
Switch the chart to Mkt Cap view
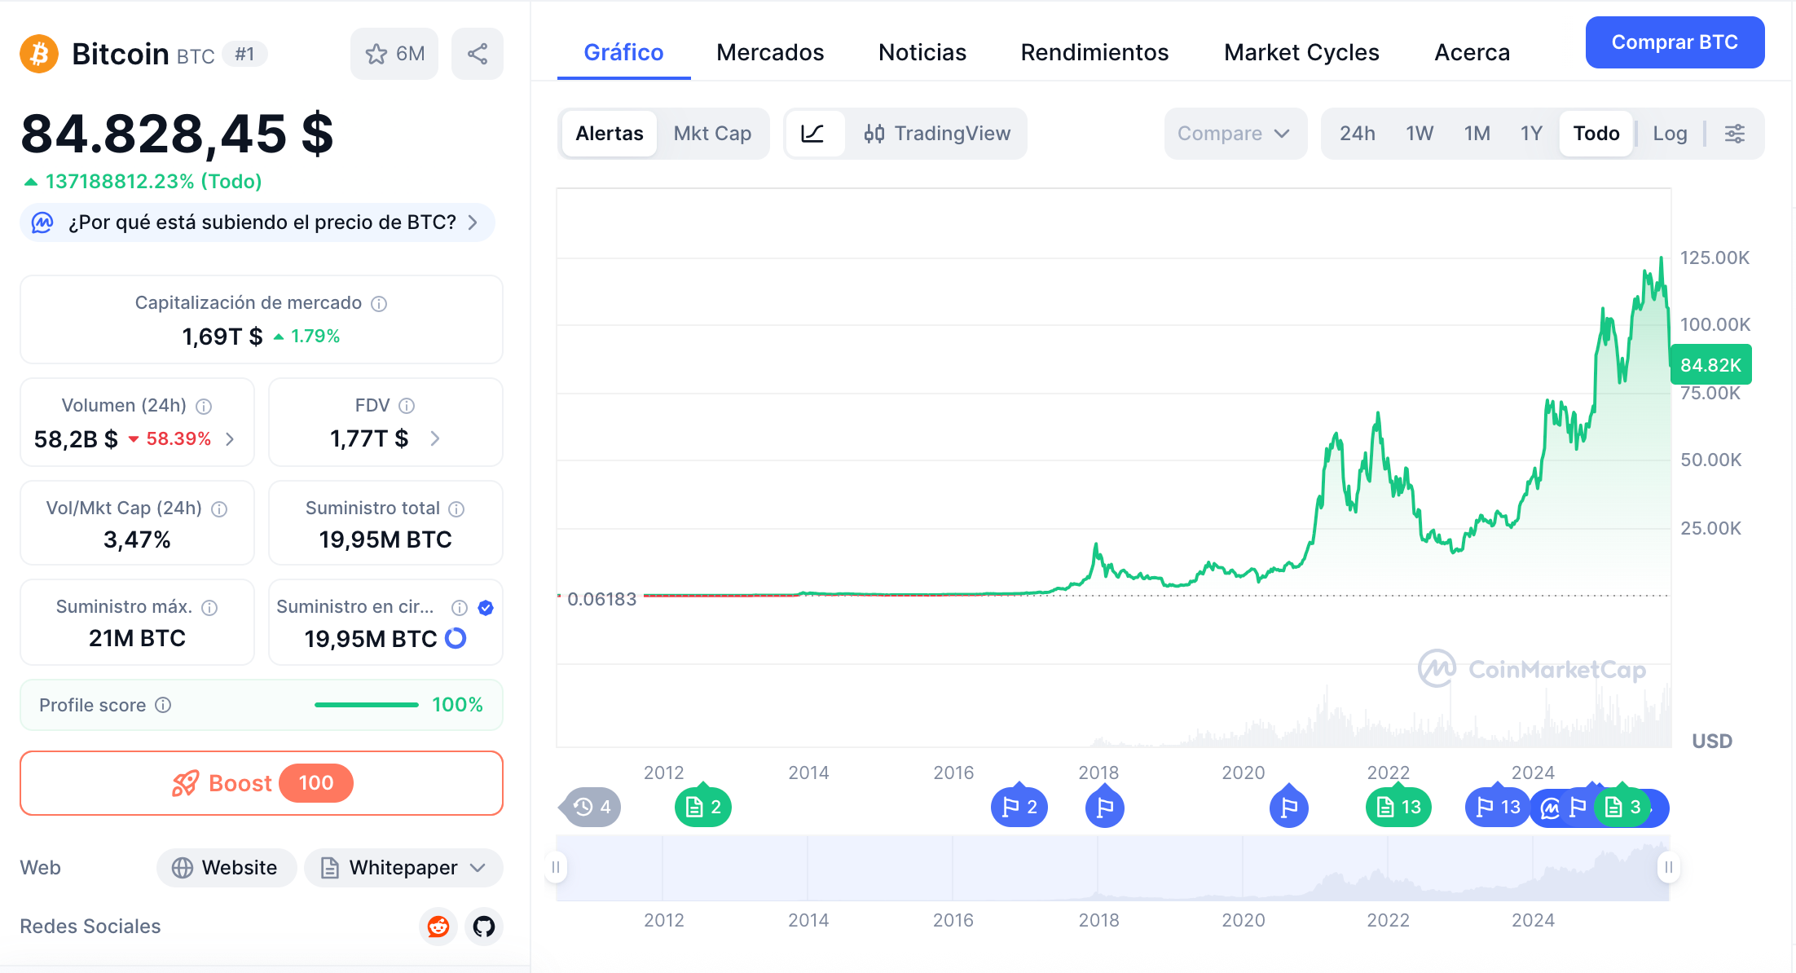[x=712, y=134]
